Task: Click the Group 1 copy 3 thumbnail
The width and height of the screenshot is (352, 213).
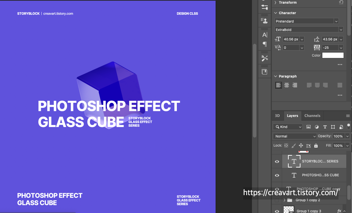Action: [289, 210]
